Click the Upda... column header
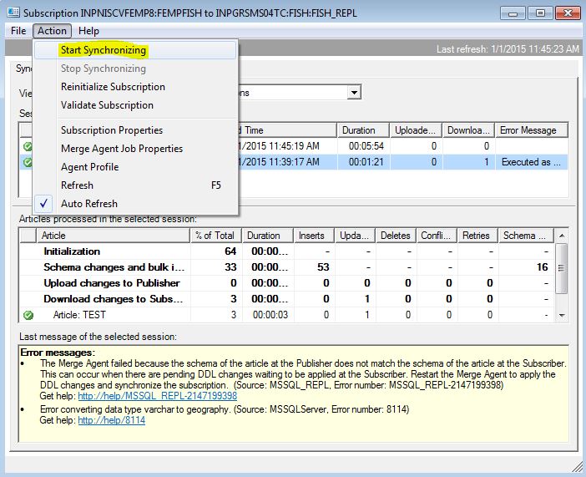This screenshot has height=477, width=586. click(355, 236)
